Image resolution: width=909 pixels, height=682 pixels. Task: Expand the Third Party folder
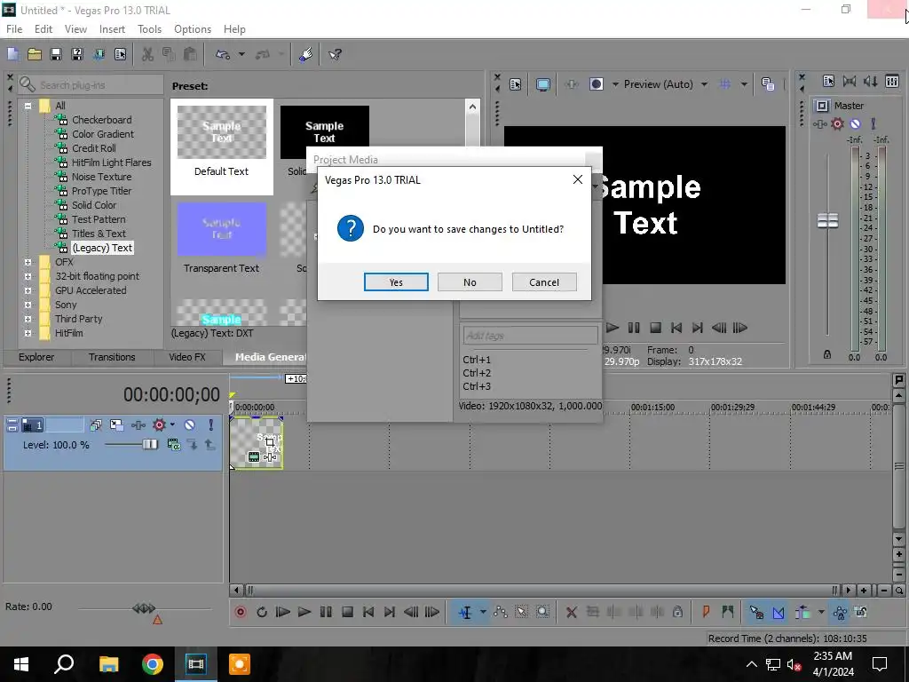click(x=28, y=319)
